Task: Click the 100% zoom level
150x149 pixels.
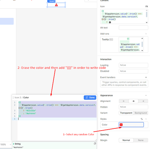Action: tap(3, 145)
